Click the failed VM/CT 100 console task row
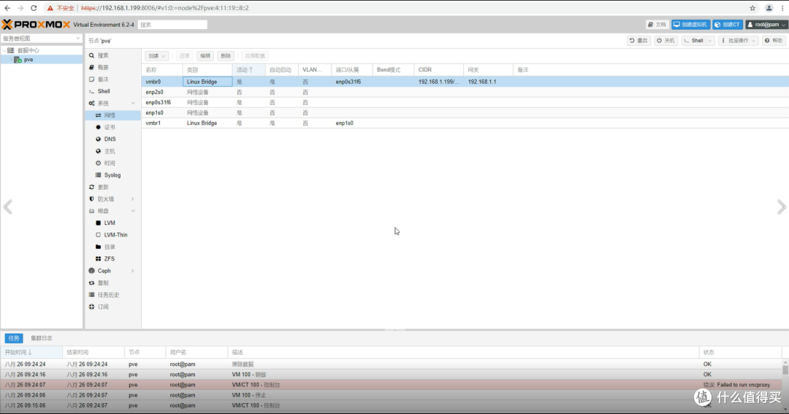Image resolution: width=789 pixels, height=414 pixels. (x=392, y=385)
